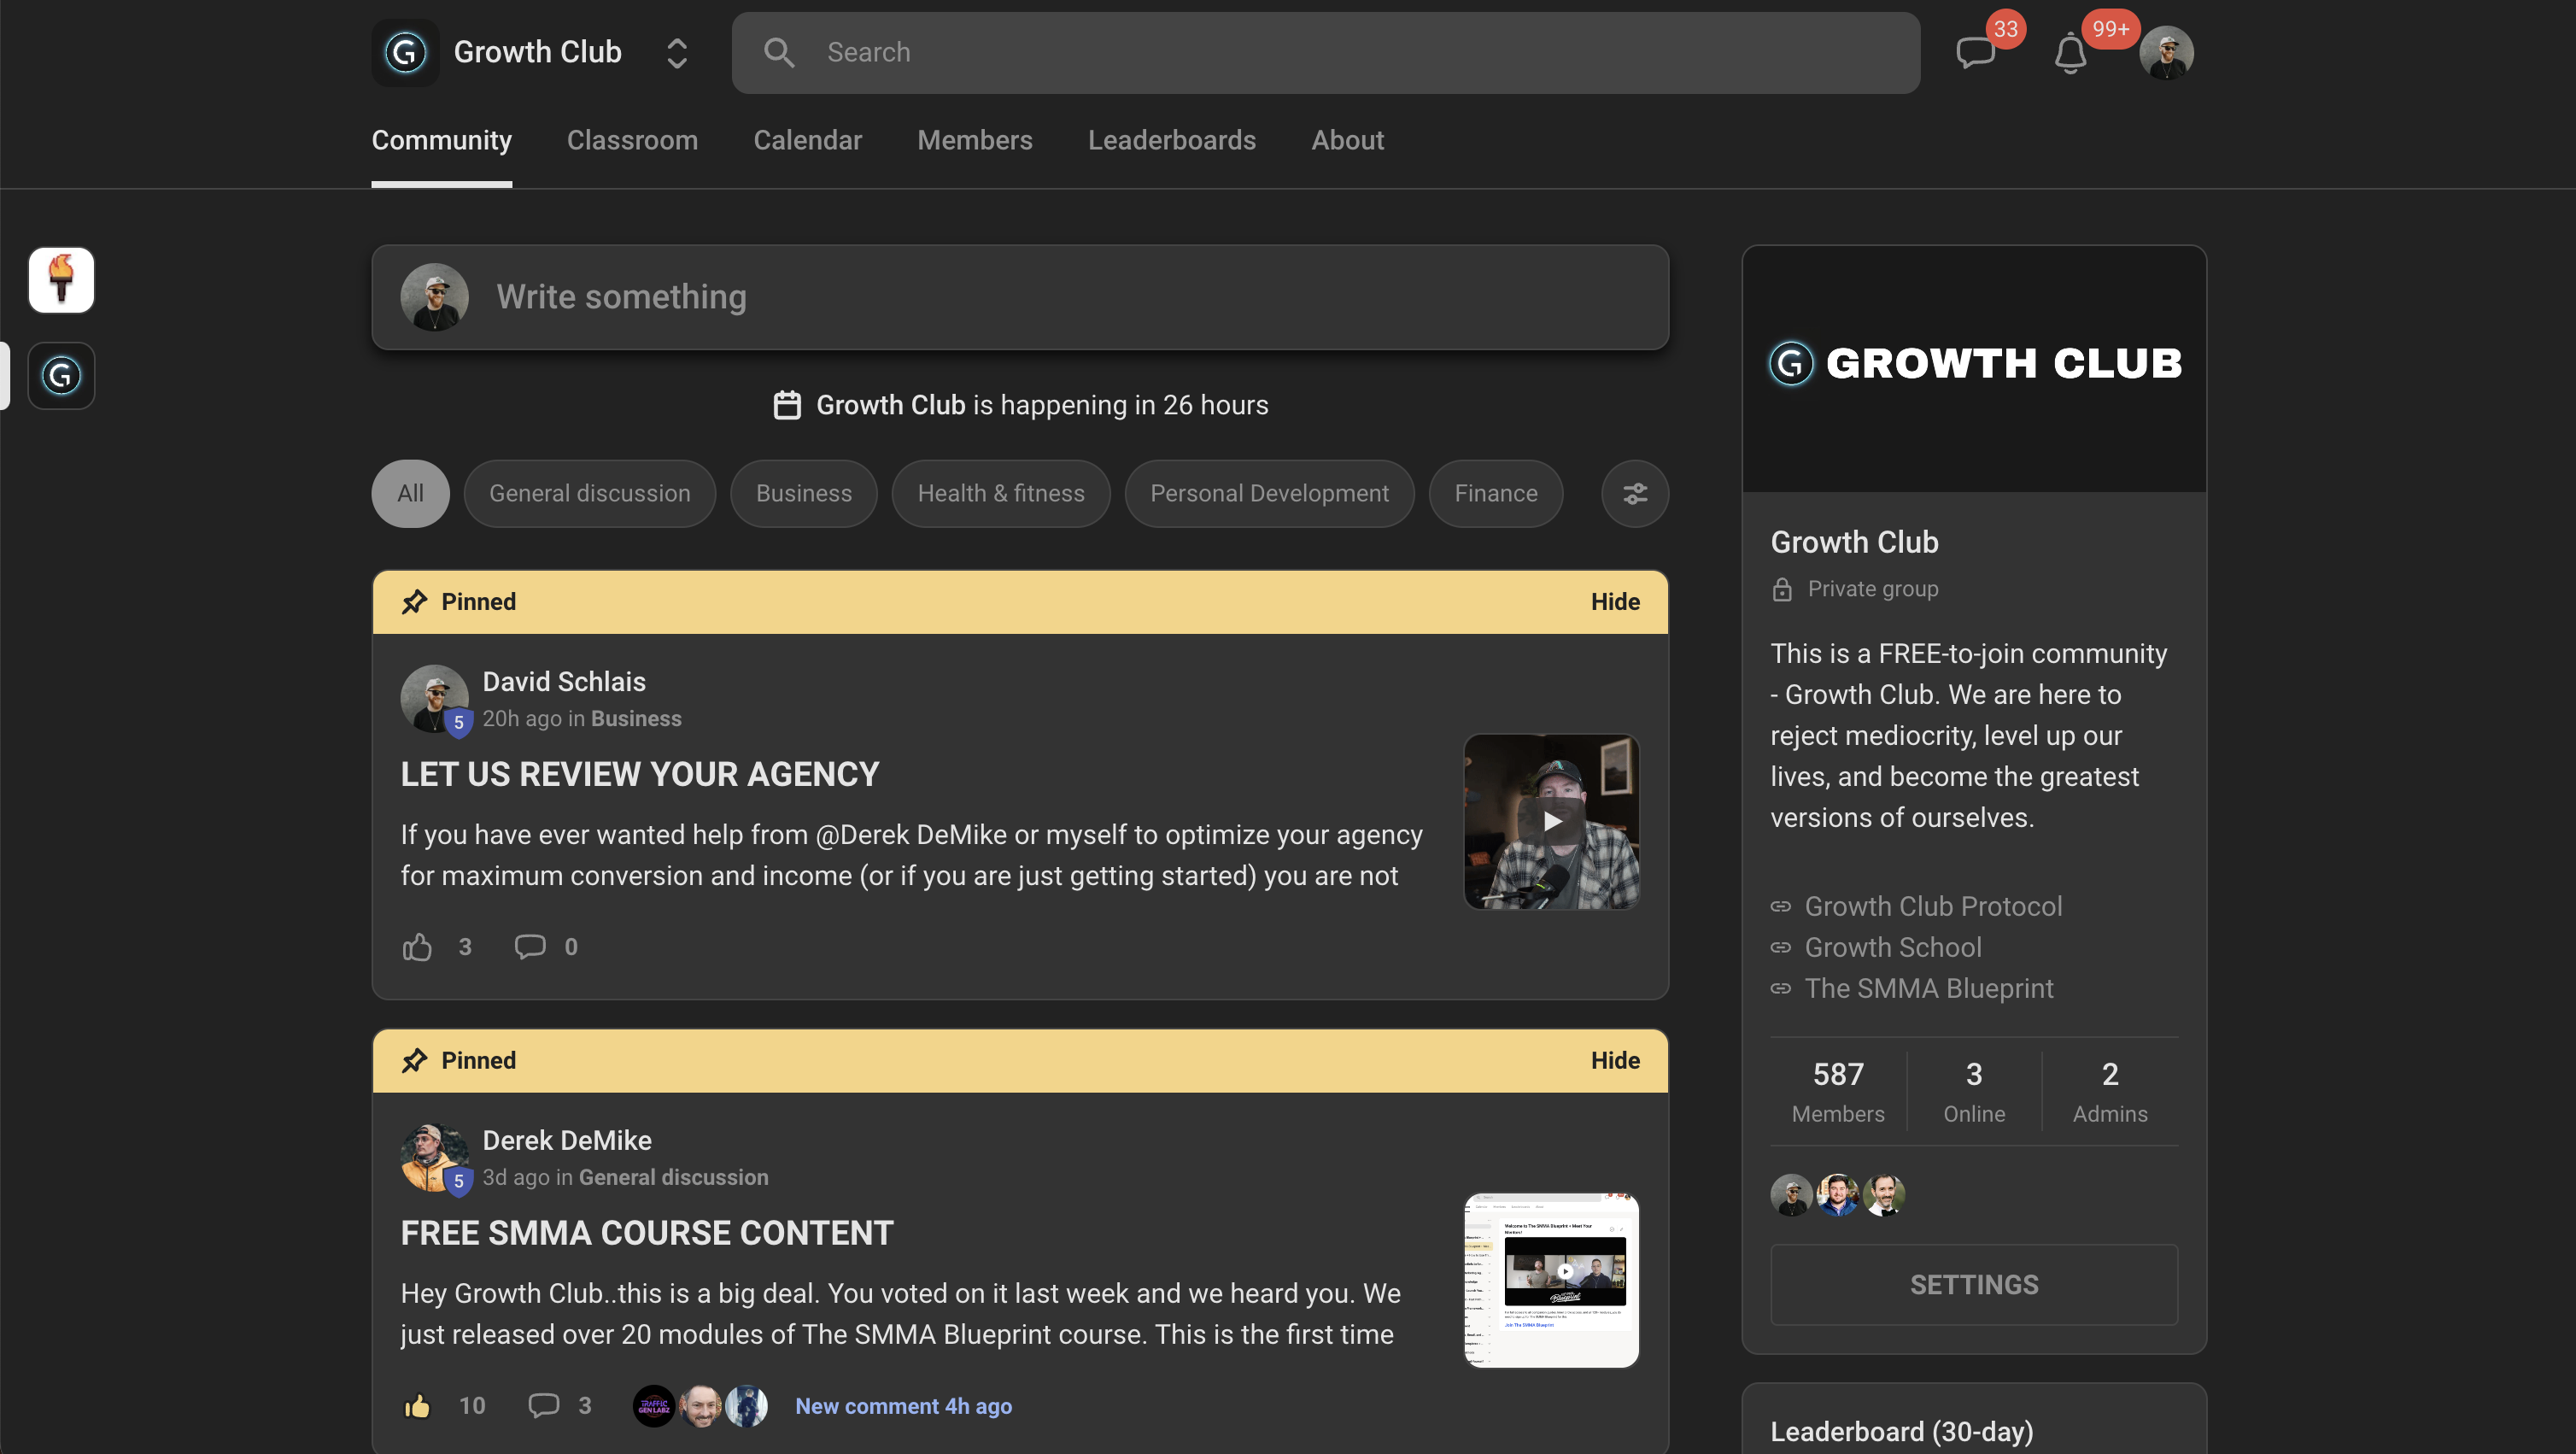
Task: Open the Growth Club Protocol link
Action: point(1932,906)
